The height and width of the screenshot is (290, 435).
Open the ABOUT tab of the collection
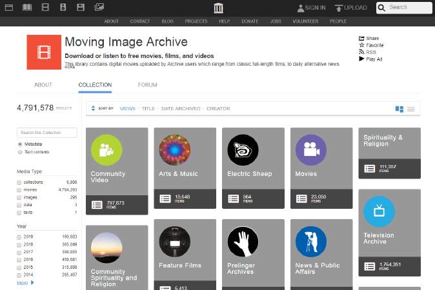tap(43, 85)
